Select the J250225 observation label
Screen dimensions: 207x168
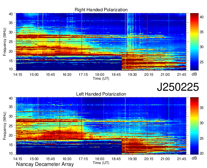point(178,87)
